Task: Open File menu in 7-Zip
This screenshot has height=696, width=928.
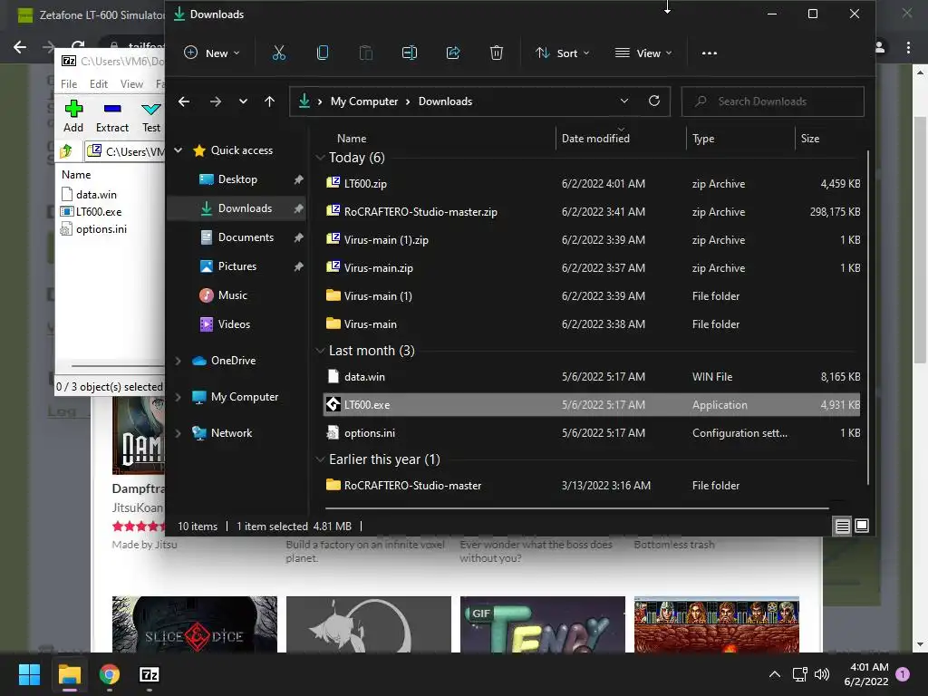Action: tap(69, 84)
